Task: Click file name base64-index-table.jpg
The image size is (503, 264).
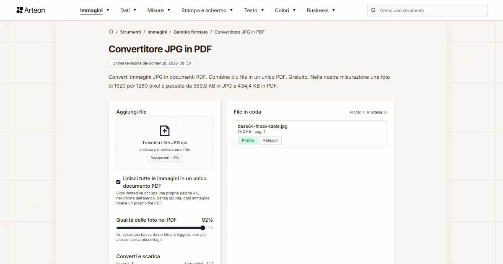Action: [263, 126]
